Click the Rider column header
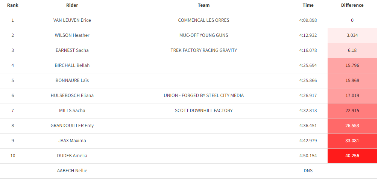Viewport: 378px width, 179px height. point(72,5)
